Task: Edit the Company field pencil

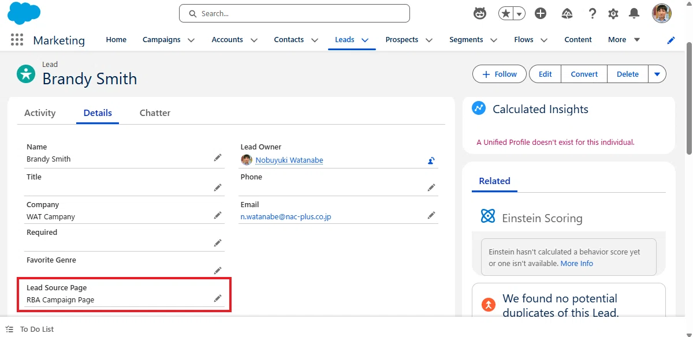Action: 218,215
